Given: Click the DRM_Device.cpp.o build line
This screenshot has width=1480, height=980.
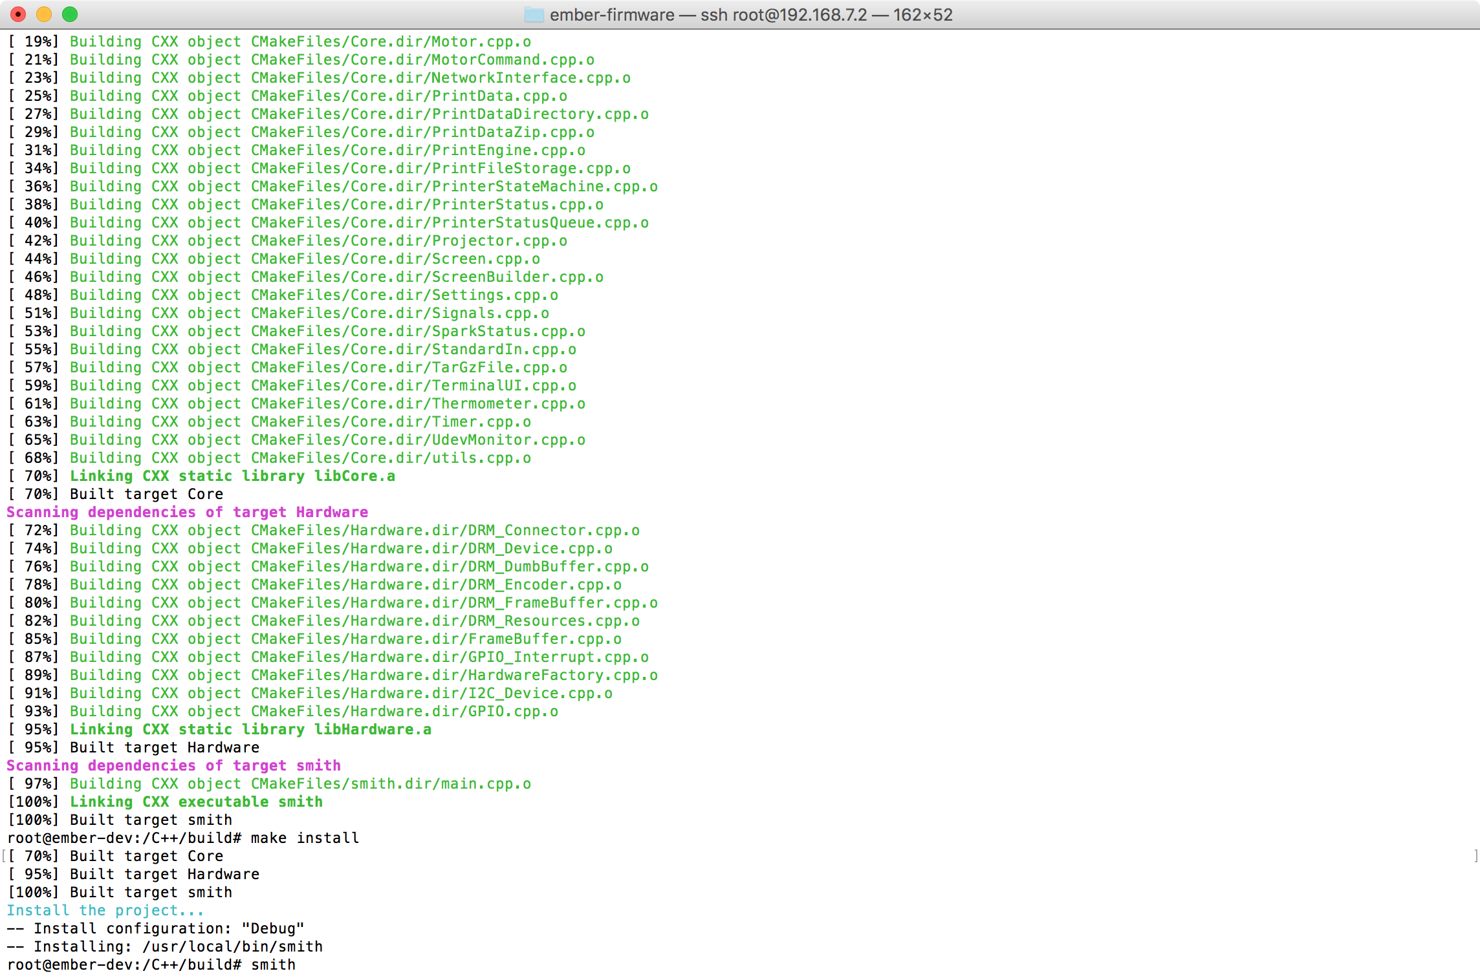Looking at the screenshot, I should (x=310, y=548).
